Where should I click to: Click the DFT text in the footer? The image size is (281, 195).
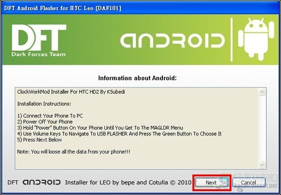point(12,183)
